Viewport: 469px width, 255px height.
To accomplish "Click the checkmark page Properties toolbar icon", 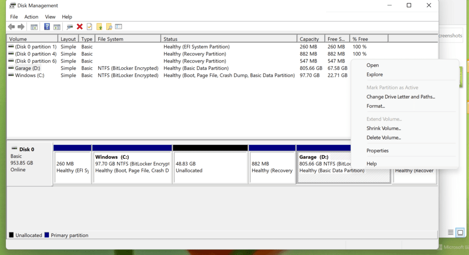I will click(89, 27).
